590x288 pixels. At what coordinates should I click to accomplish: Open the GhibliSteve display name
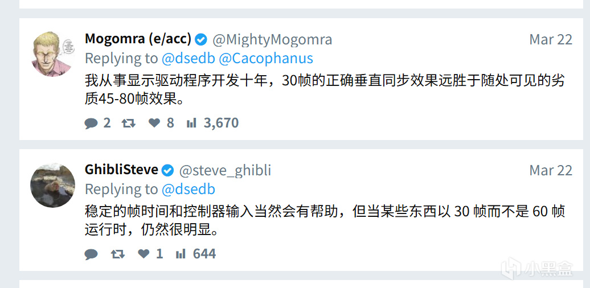(x=121, y=170)
